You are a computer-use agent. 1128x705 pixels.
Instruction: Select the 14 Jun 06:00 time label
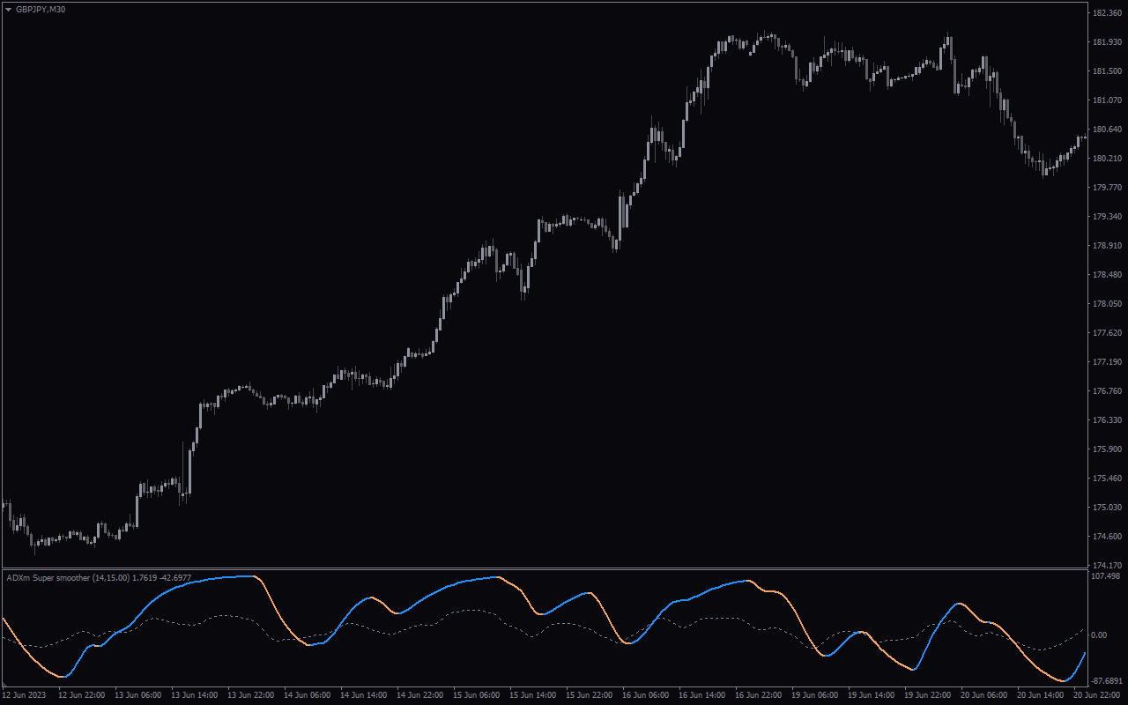pos(307,695)
